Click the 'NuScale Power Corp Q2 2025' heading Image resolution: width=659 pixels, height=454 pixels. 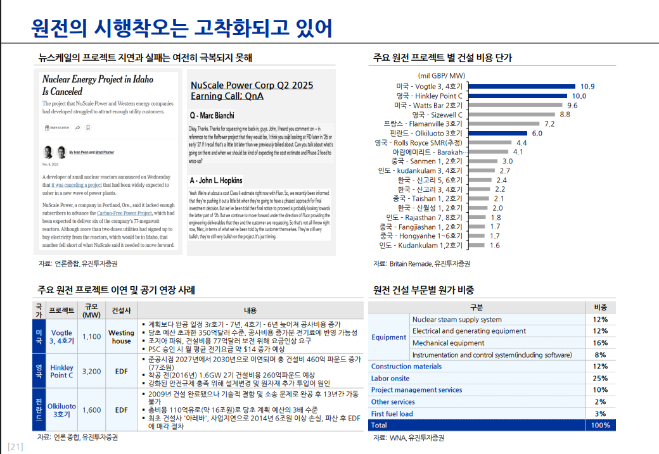pos(252,85)
